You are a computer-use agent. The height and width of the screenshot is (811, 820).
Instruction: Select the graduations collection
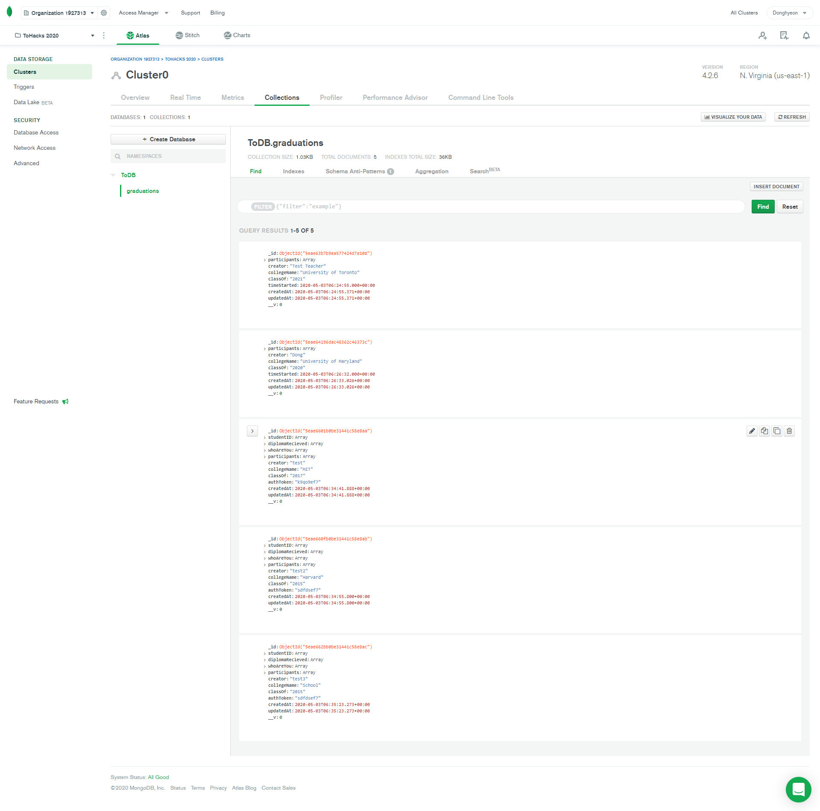point(143,191)
